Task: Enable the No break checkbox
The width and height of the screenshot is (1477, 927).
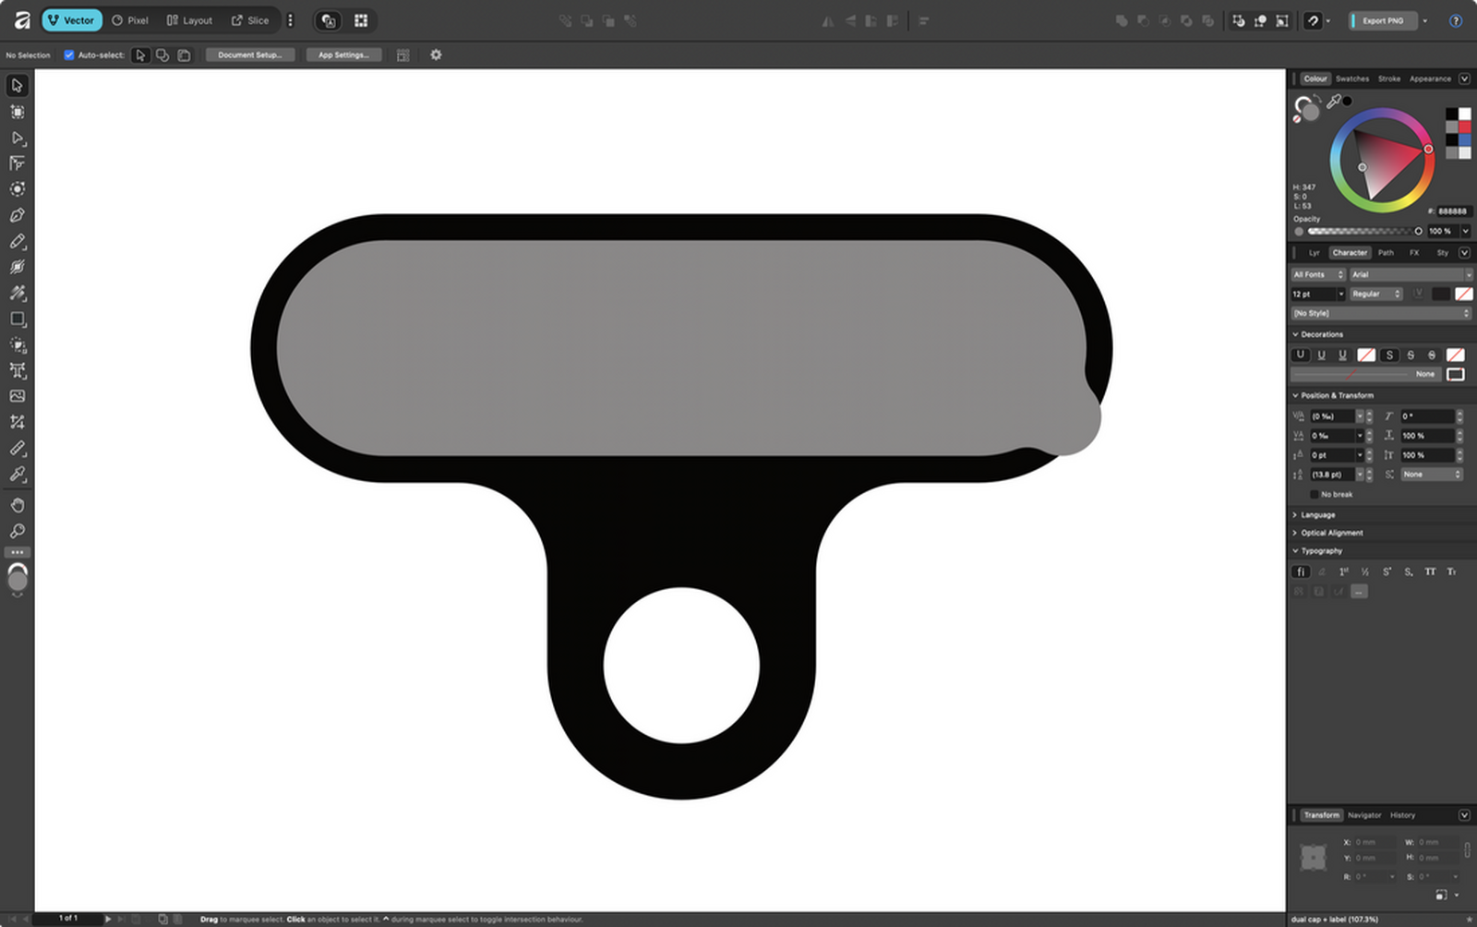Action: pyautogui.click(x=1315, y=494)
